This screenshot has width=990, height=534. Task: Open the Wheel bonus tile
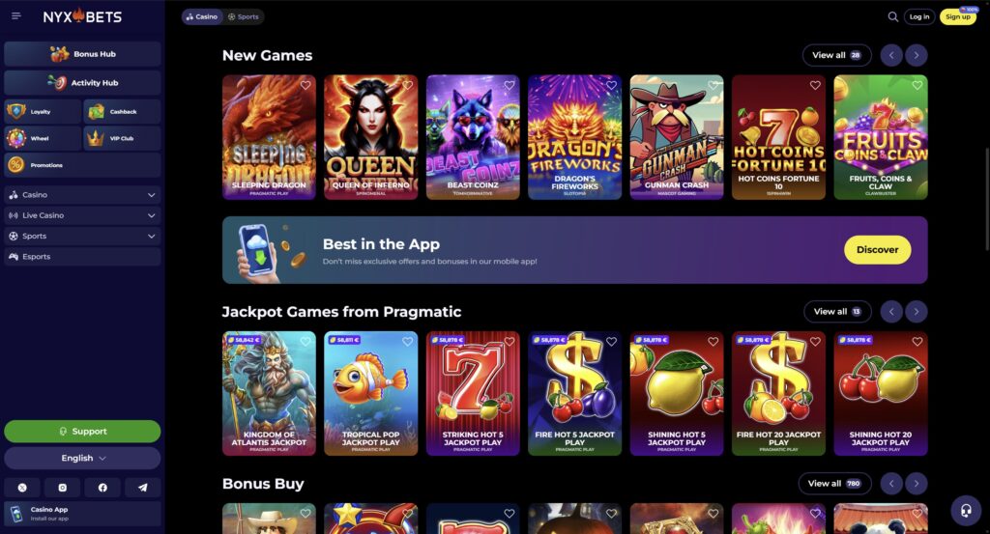point(43,138)
